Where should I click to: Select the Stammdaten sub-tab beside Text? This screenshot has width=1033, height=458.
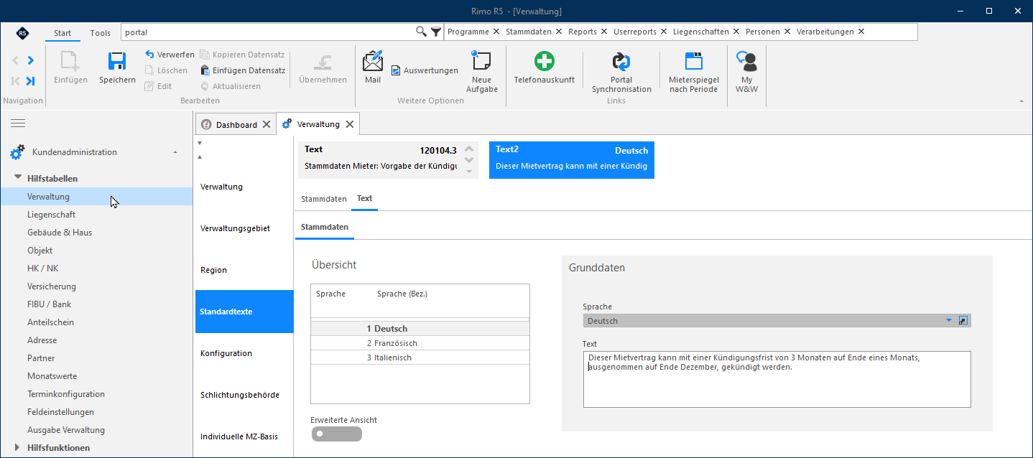click(x=323, y=199)
